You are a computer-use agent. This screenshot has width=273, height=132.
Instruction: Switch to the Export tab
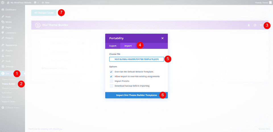[113, 46]
